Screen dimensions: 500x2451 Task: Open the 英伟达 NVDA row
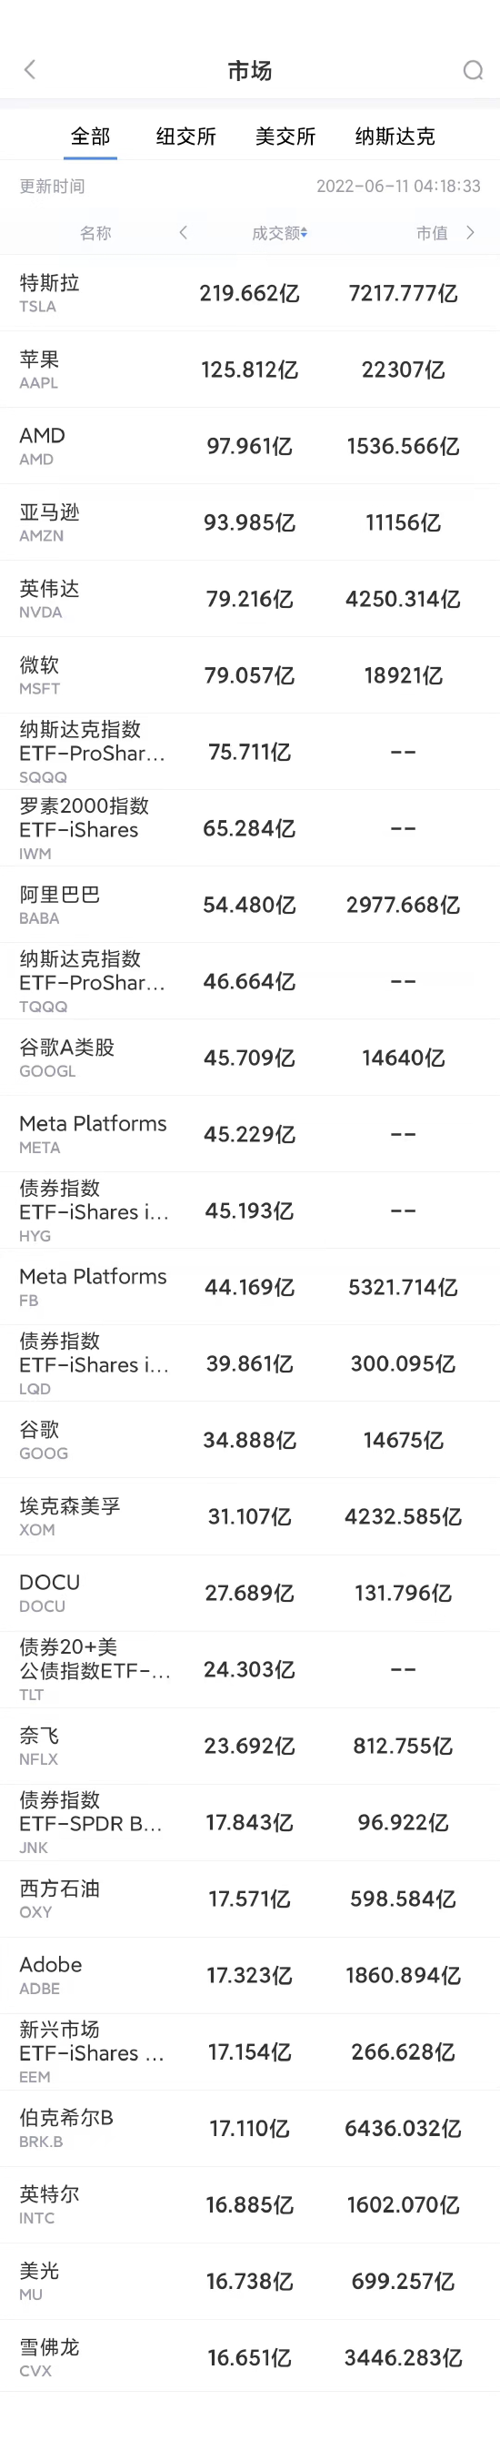point(250,599)
